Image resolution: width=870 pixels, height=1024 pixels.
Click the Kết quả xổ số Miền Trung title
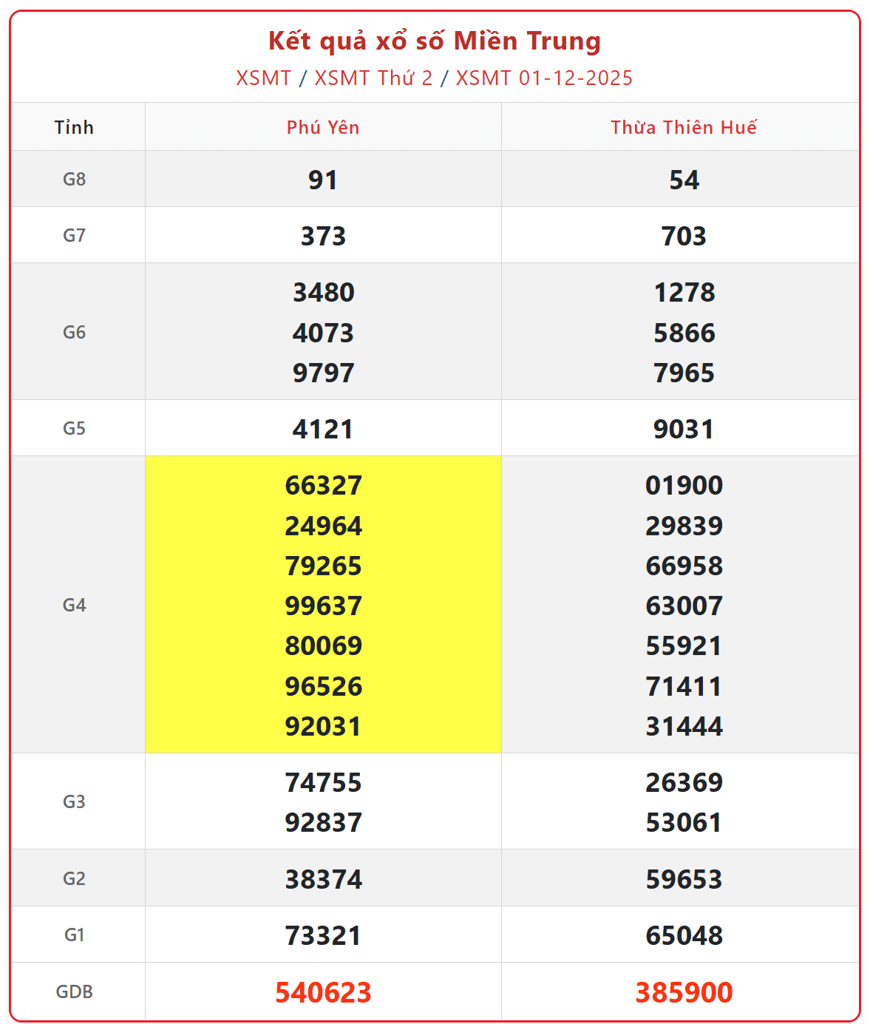[x=435, y=41]
